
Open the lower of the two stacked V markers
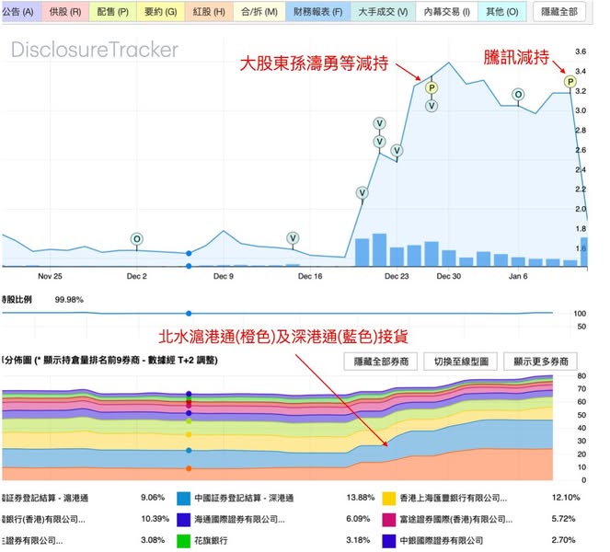[379, 142]
